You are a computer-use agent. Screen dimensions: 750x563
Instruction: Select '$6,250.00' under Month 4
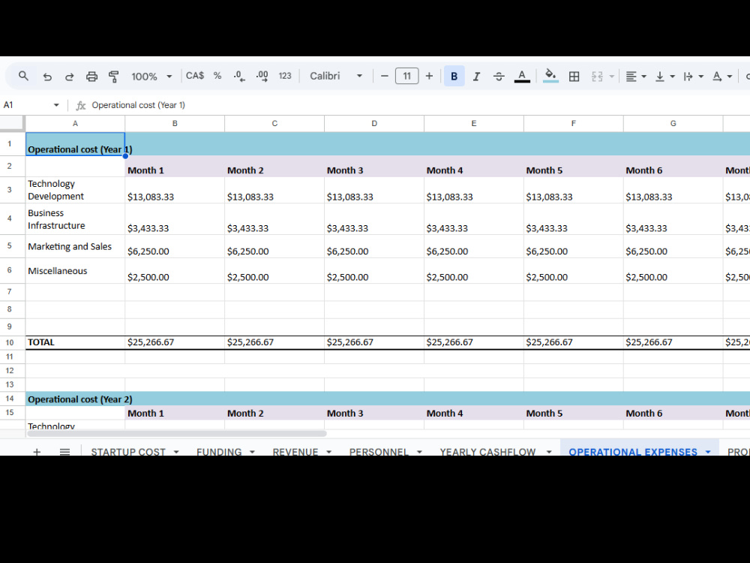pyautogui.click(x=473, y=246)
